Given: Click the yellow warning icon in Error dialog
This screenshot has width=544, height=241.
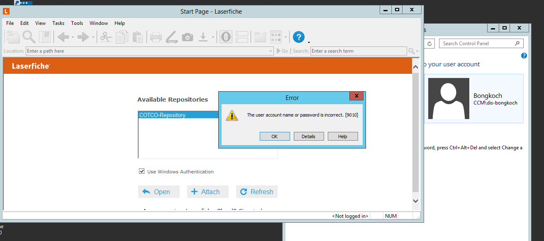Looking at the screenshot, I should (x=232, y=115).
